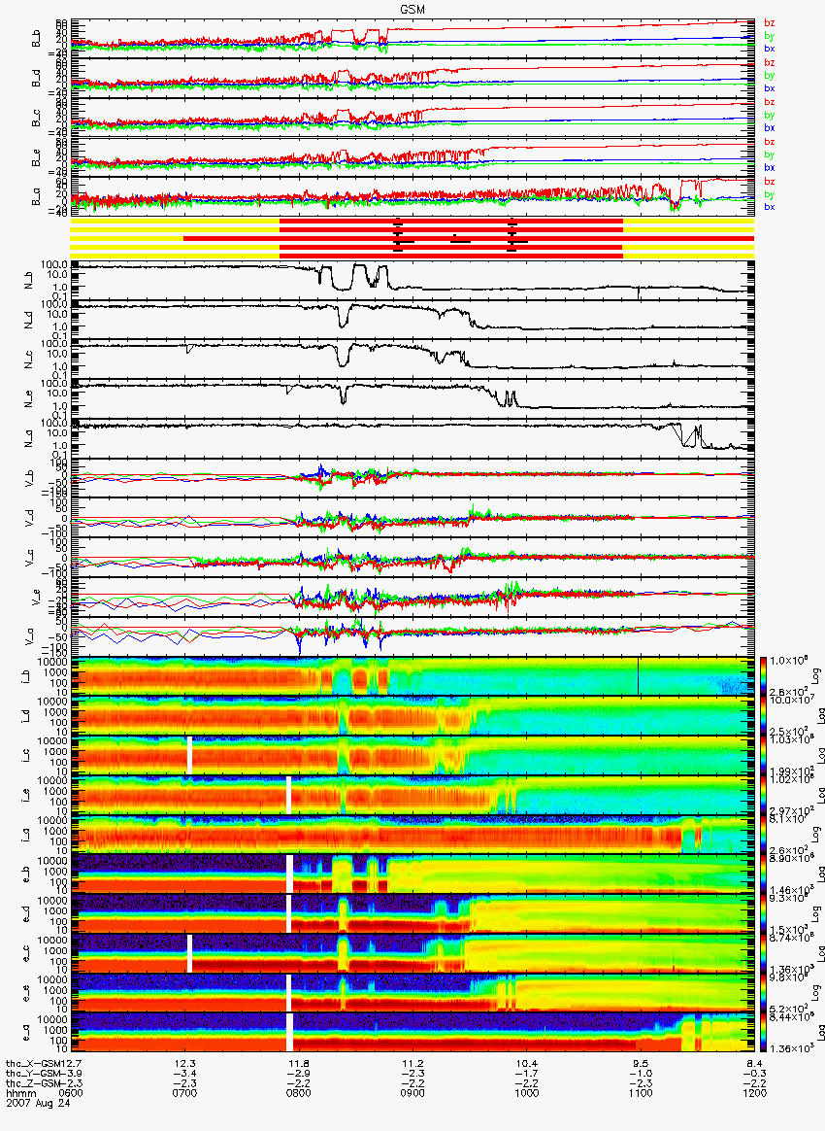Click the 1.0×10^8 top color scale value
Screen dimensions: 825x1131
pyautogui.click(x=789, y=661)
